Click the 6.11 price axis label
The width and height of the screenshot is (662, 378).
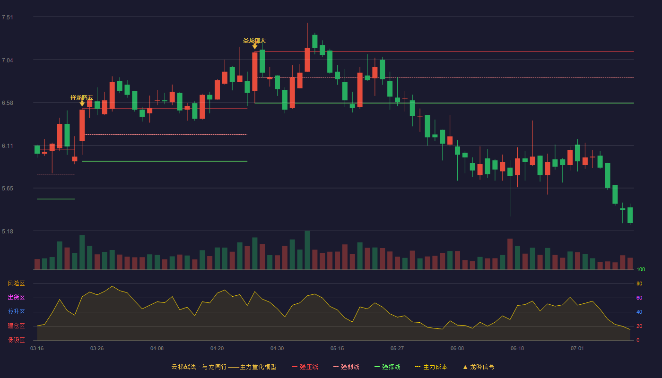coord(8,146)
